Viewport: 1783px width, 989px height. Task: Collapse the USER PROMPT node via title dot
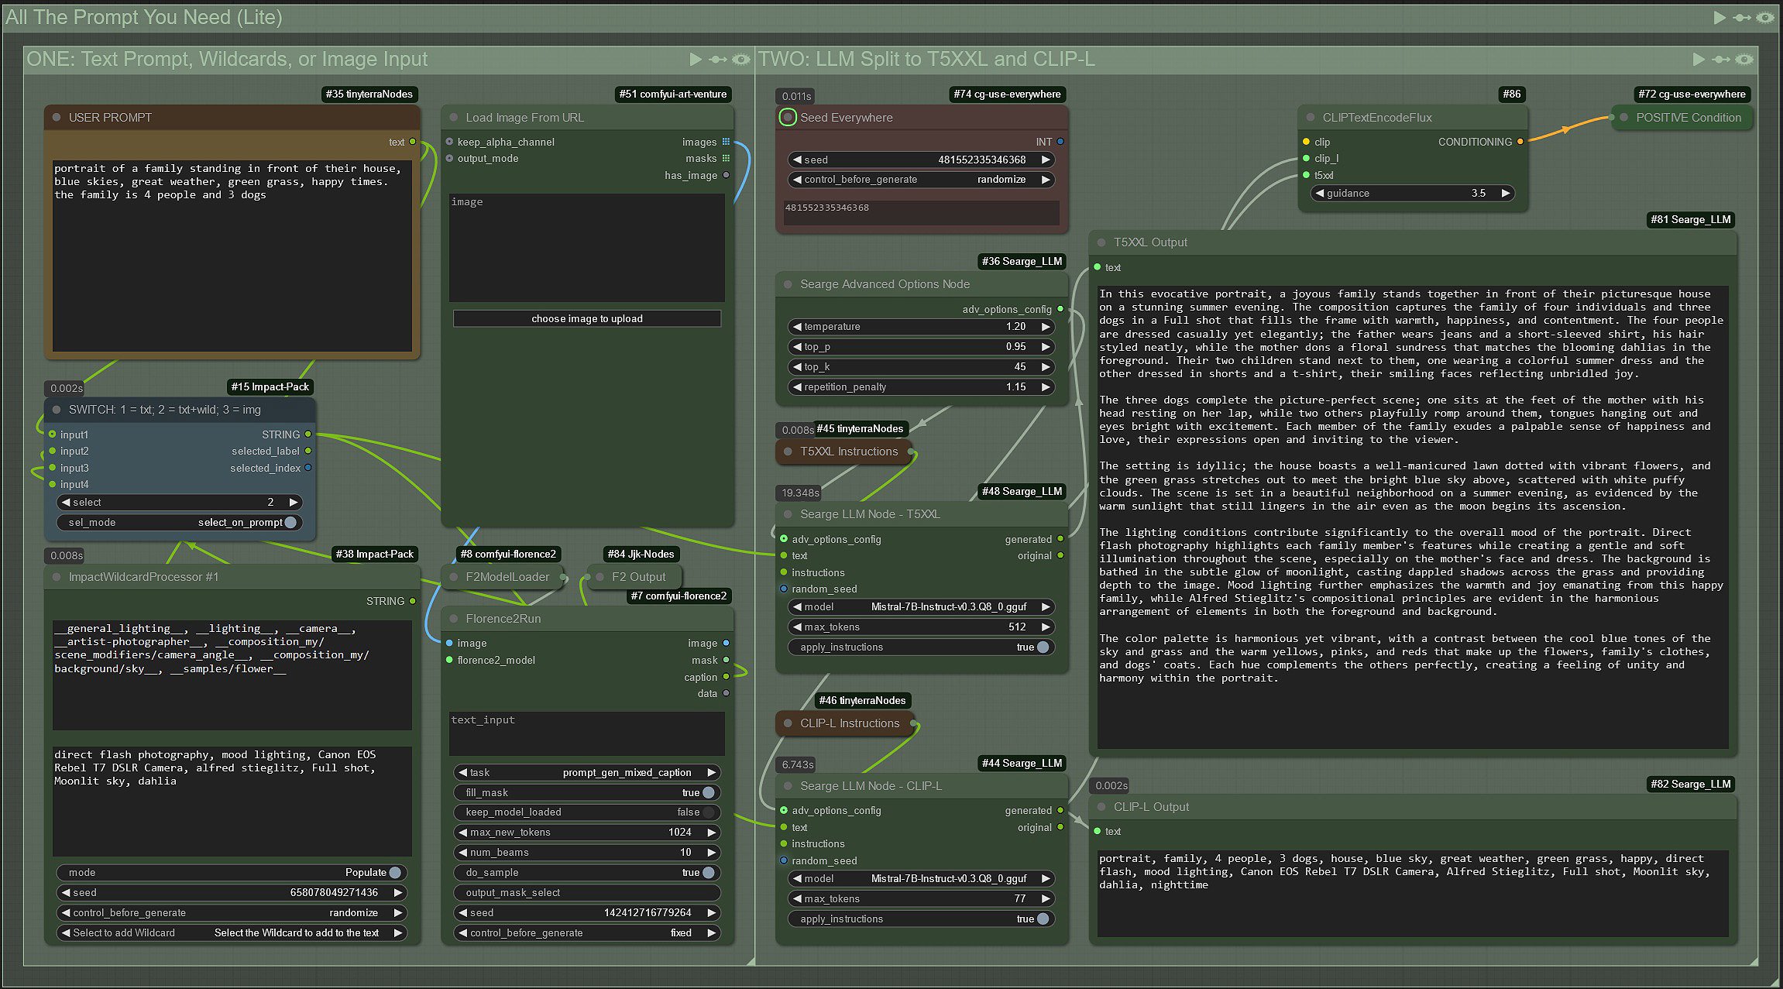[x=57, y=118]
